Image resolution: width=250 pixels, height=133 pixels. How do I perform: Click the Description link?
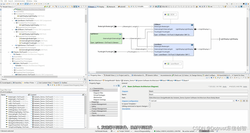[126, 109]
